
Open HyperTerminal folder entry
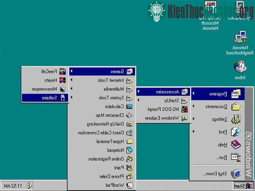[102, 142]
